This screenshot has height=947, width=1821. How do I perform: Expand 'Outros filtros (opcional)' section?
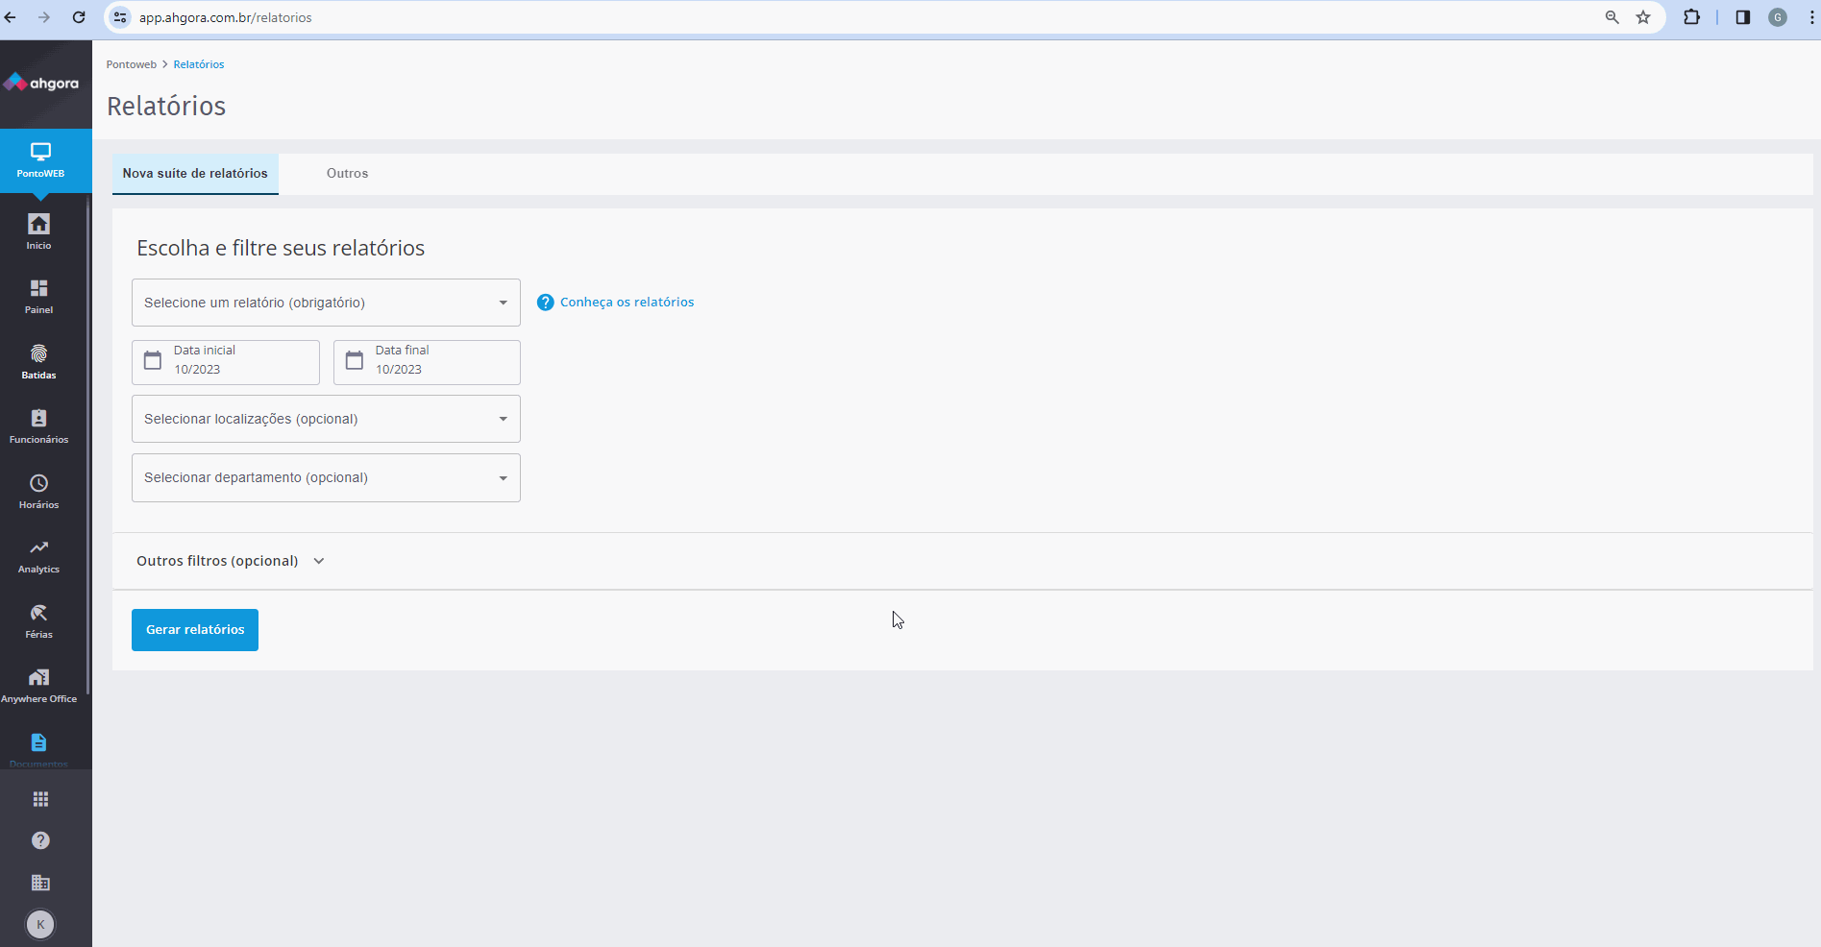[231, 561]
